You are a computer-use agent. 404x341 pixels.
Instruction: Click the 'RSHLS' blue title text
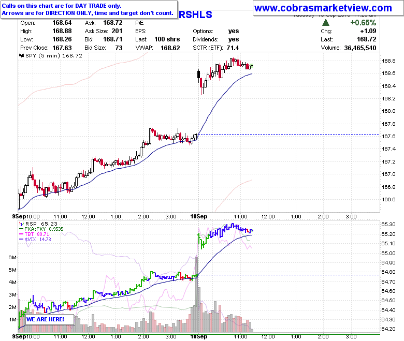click(x=195, y=14)
